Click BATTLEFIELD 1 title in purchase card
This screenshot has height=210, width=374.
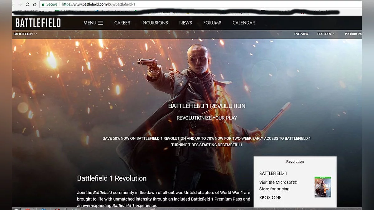273,173
